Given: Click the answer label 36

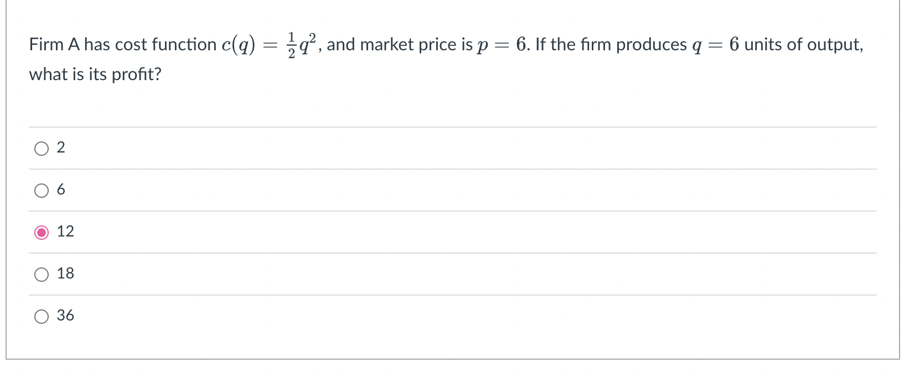Looking at the screenshot, I should pyautogui.click(x=66, y=316).
